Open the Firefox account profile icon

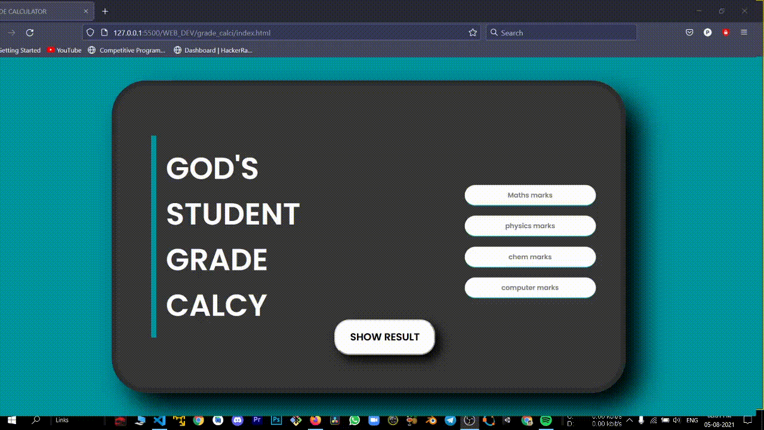pyautogui.click(x=707, y=33)
